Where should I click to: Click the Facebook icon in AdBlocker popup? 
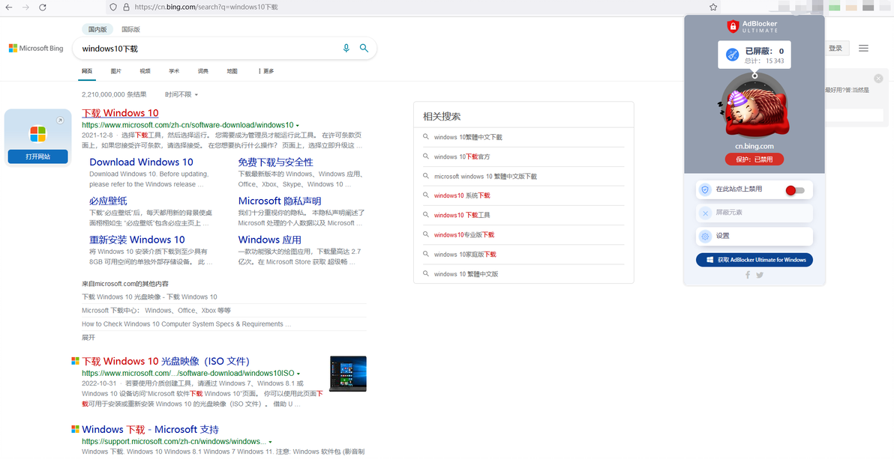pos(748,275)
